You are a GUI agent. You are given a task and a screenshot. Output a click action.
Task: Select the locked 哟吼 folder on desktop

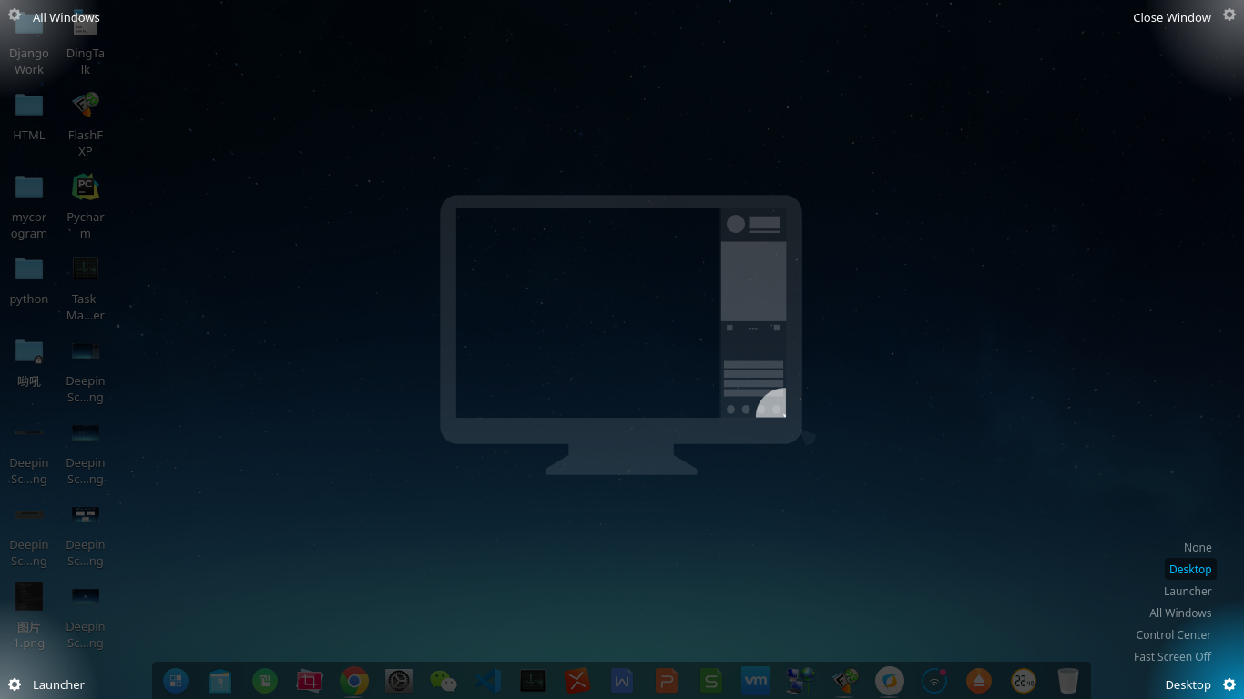[29, 362]
